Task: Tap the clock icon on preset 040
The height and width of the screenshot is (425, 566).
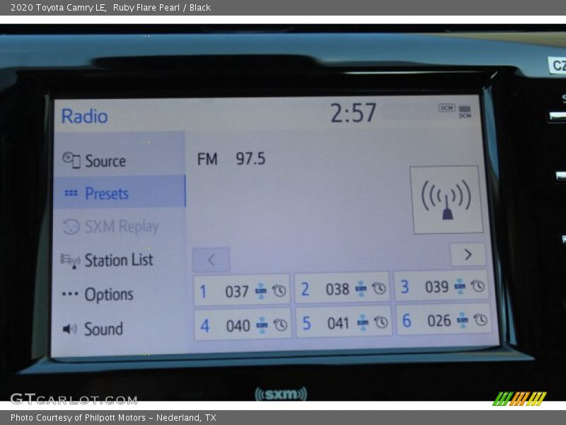Action: 280,325
